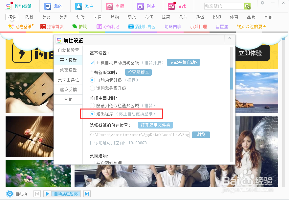Open 独家首发 exclusive icon shortcut

(43, 27)
